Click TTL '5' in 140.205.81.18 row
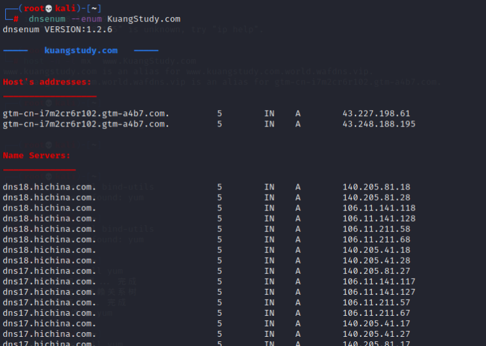 pyautogui.click(x=220, y=187)
